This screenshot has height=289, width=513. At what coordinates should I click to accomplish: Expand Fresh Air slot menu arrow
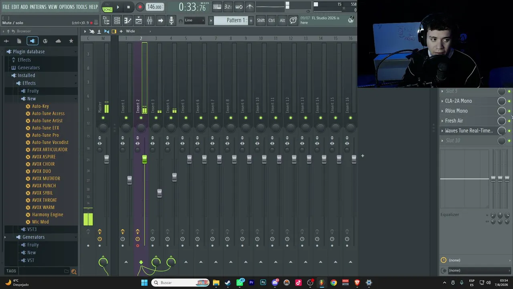click(442, 121)
